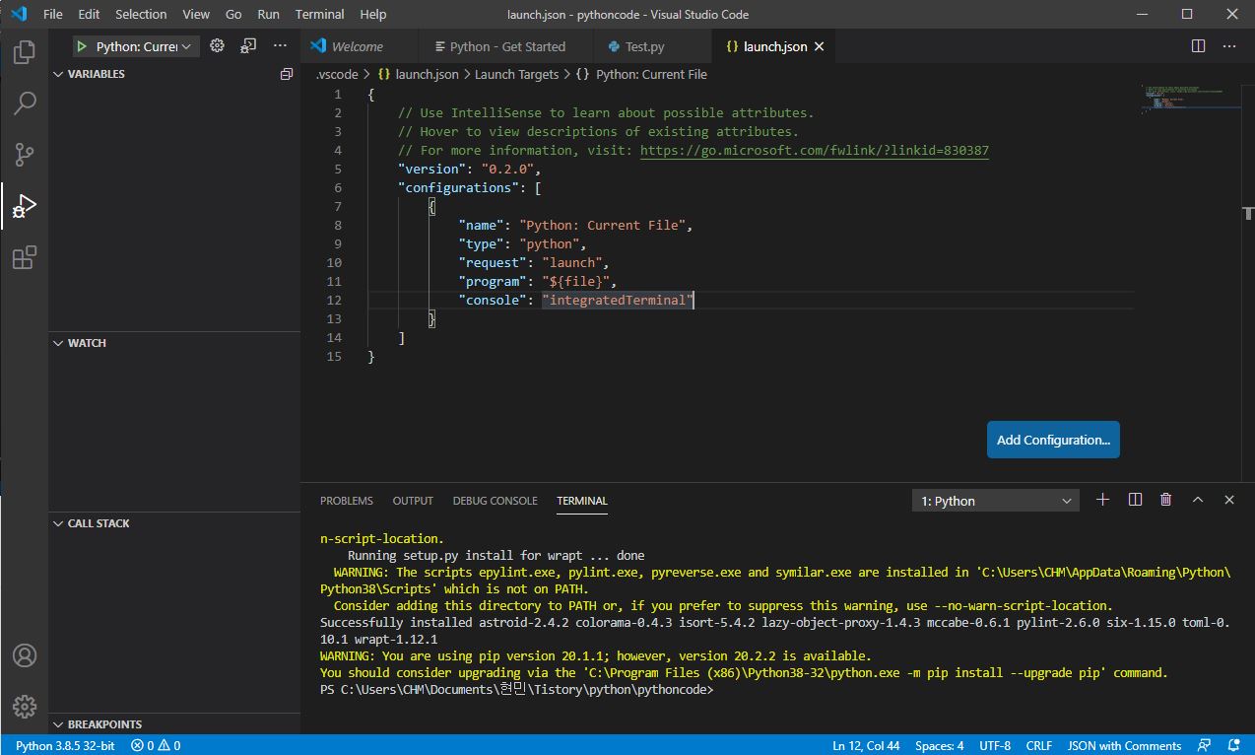Open the Go menu
The height and width of the screenshot is (755, 1255).
233,14
